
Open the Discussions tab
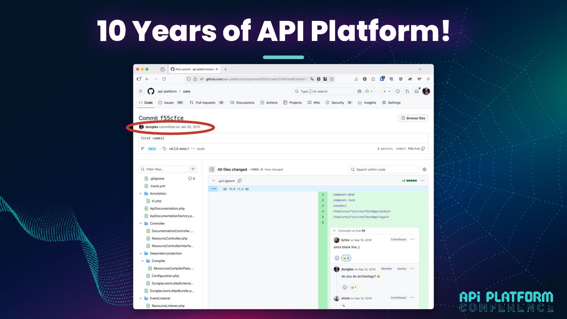243,103
